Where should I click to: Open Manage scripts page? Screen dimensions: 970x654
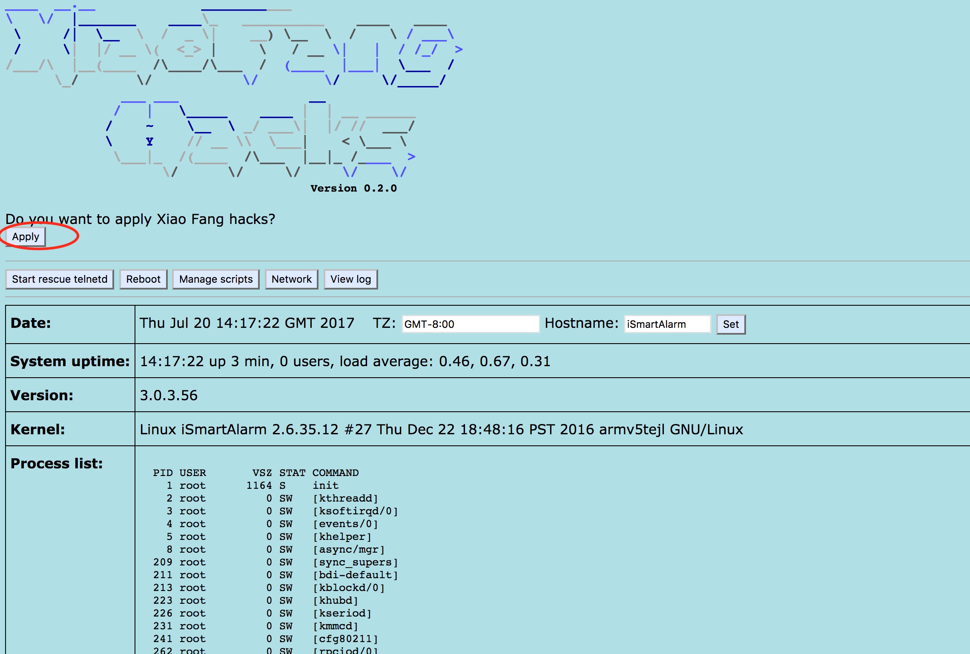216,279
